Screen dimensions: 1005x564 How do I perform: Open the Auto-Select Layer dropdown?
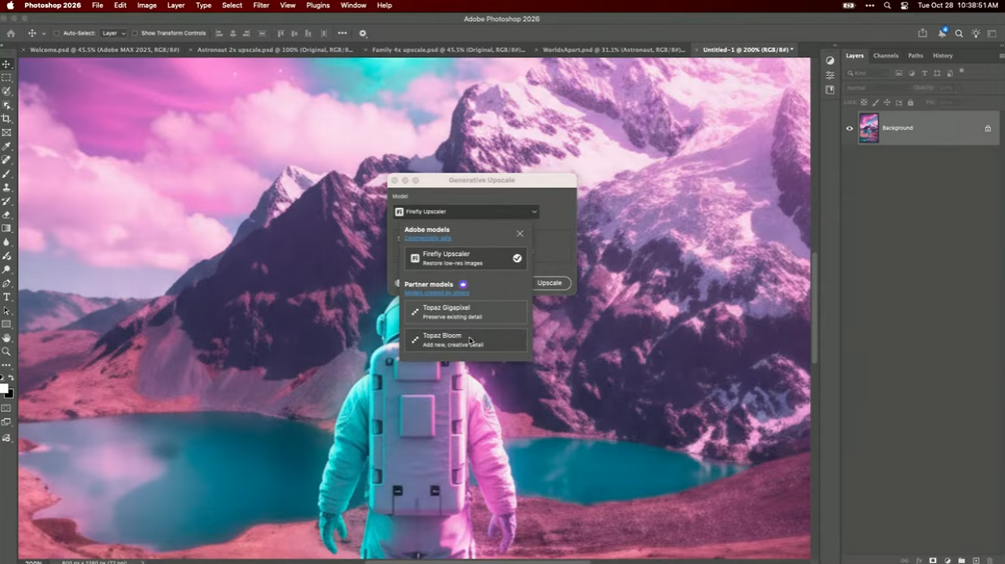pos(113,34)
